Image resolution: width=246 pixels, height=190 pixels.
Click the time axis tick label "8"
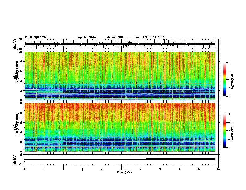coord(180,170)
